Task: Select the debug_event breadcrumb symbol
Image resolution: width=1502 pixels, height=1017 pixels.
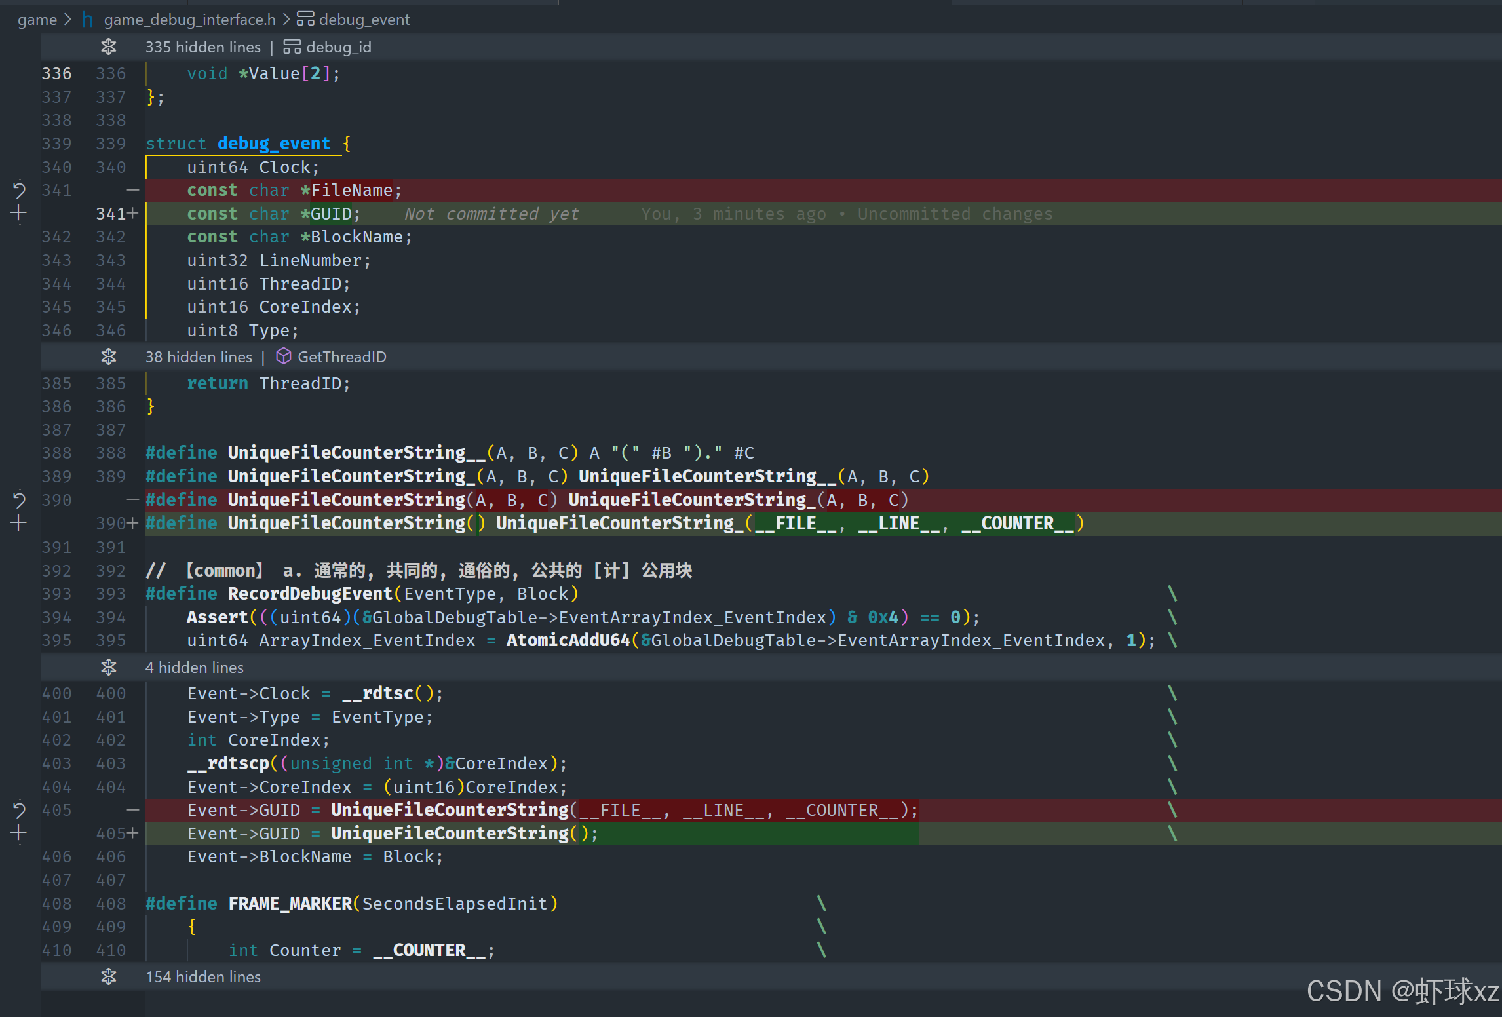Action: [x=364, y=20]
